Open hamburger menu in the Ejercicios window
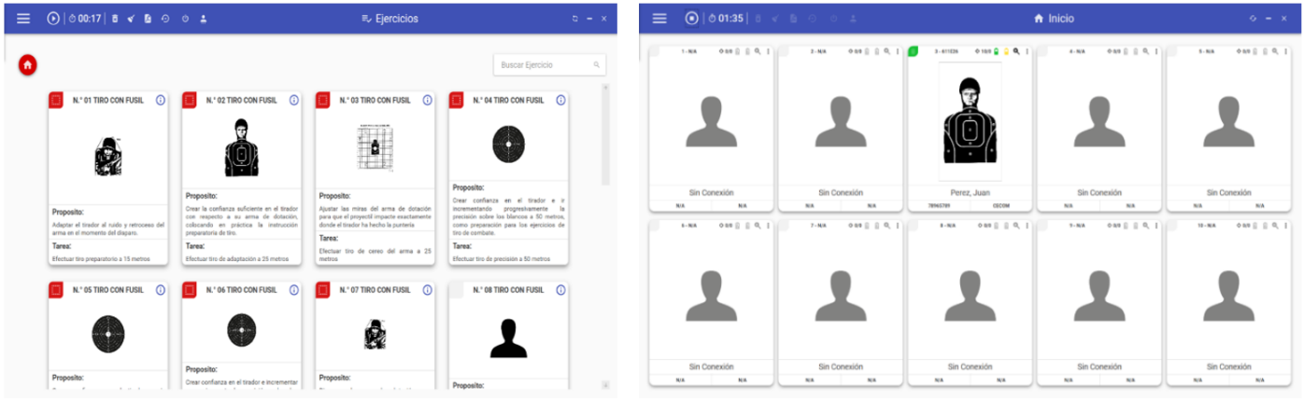 [x=23, y=19]
